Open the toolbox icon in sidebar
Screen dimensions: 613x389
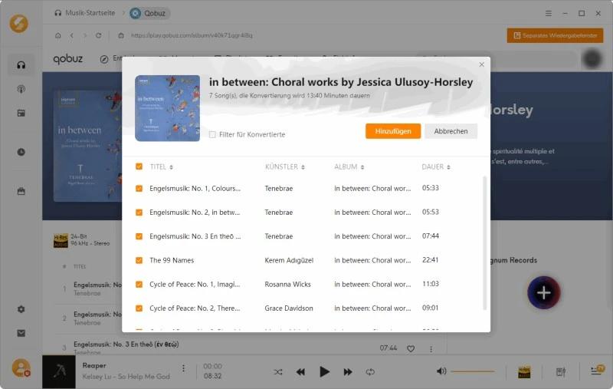[x=21, y=191]
